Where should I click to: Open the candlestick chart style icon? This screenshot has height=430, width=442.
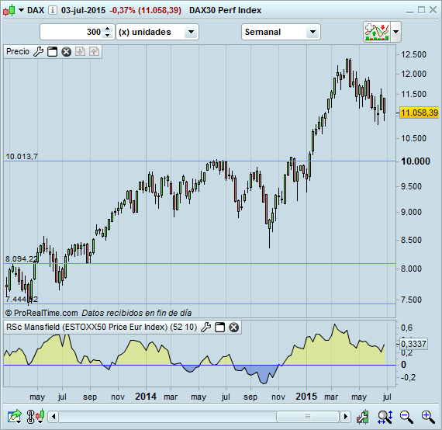pyautogui.click(x=9, y=10)
